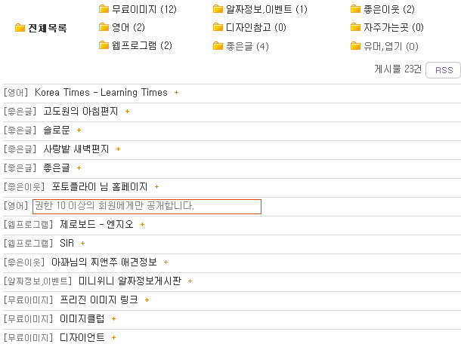Expand the plus next to 제로보드 - 엔지오
Viewport: 461px width, 347px height.
142,225
